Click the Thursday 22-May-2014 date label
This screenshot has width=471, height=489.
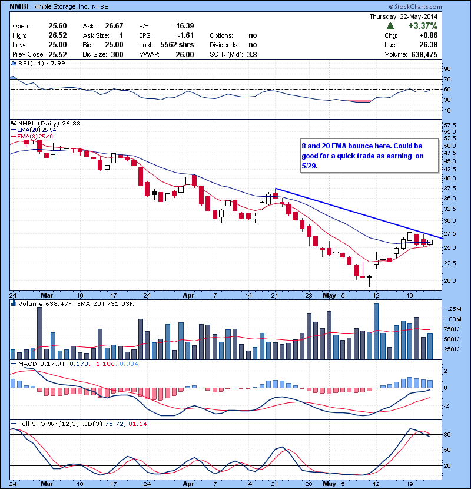click(x=403, y=16)
